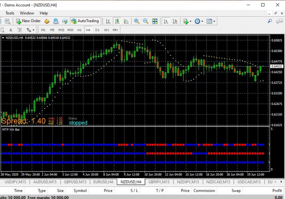This screenshot has height=199, width=285.
Task: Toggle the AutoTrading button
Action: click(x=85, y=21)
